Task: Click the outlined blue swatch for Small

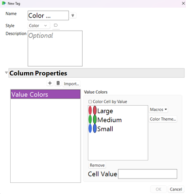Action: pyautogui.click(x=95, y=129)
